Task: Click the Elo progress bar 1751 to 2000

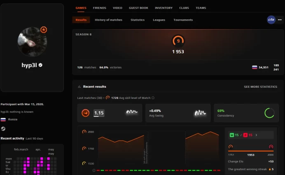Action: 251,151
